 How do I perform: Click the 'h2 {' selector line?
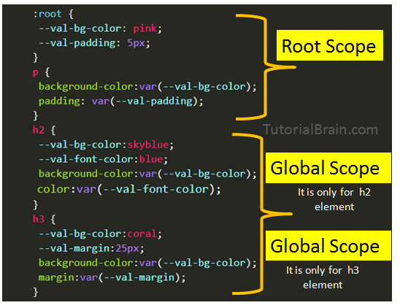point(44,130)
